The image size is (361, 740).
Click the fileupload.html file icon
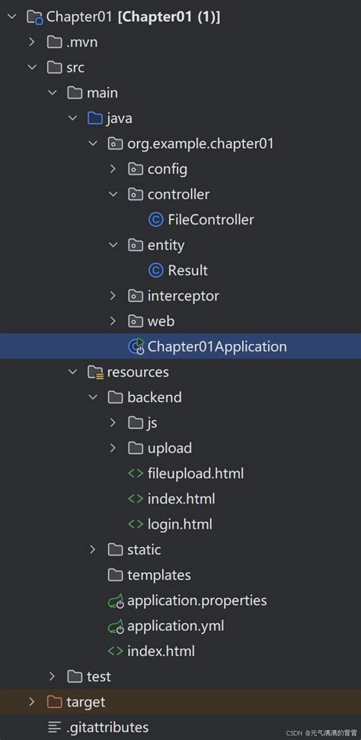tap(136, 473)
